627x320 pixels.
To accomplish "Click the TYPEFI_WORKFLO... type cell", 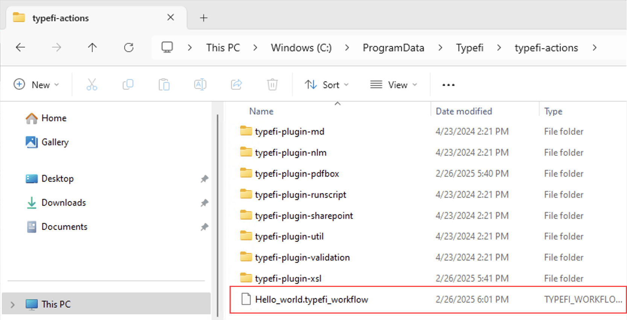I will [x=583, y=300].
